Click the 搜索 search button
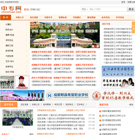135x135 pixels. point(131,9)
